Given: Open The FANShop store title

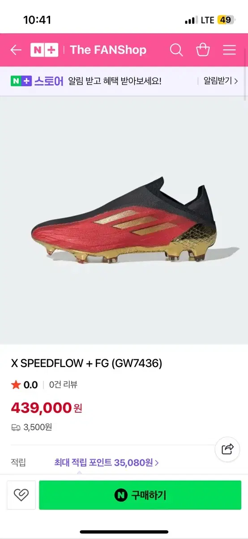Looking at the screenshot, I should pyautogui.click(x=108, y=50).
